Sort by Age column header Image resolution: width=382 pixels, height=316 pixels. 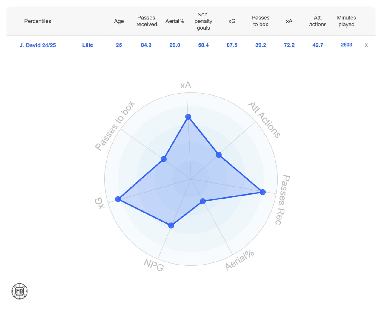(119, 21)
